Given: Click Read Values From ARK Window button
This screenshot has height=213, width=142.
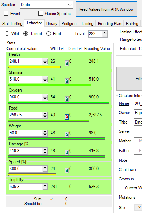Looking at the screenshot, I should (106, 9).
